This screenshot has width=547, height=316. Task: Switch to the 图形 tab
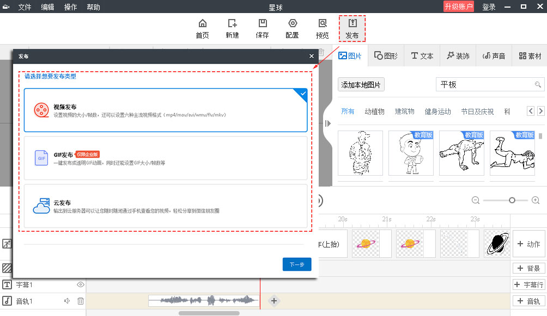pos(386,55)
